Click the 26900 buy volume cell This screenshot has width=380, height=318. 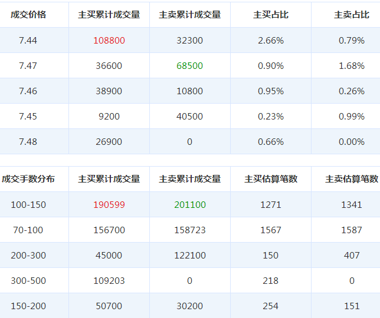point(109,142)
